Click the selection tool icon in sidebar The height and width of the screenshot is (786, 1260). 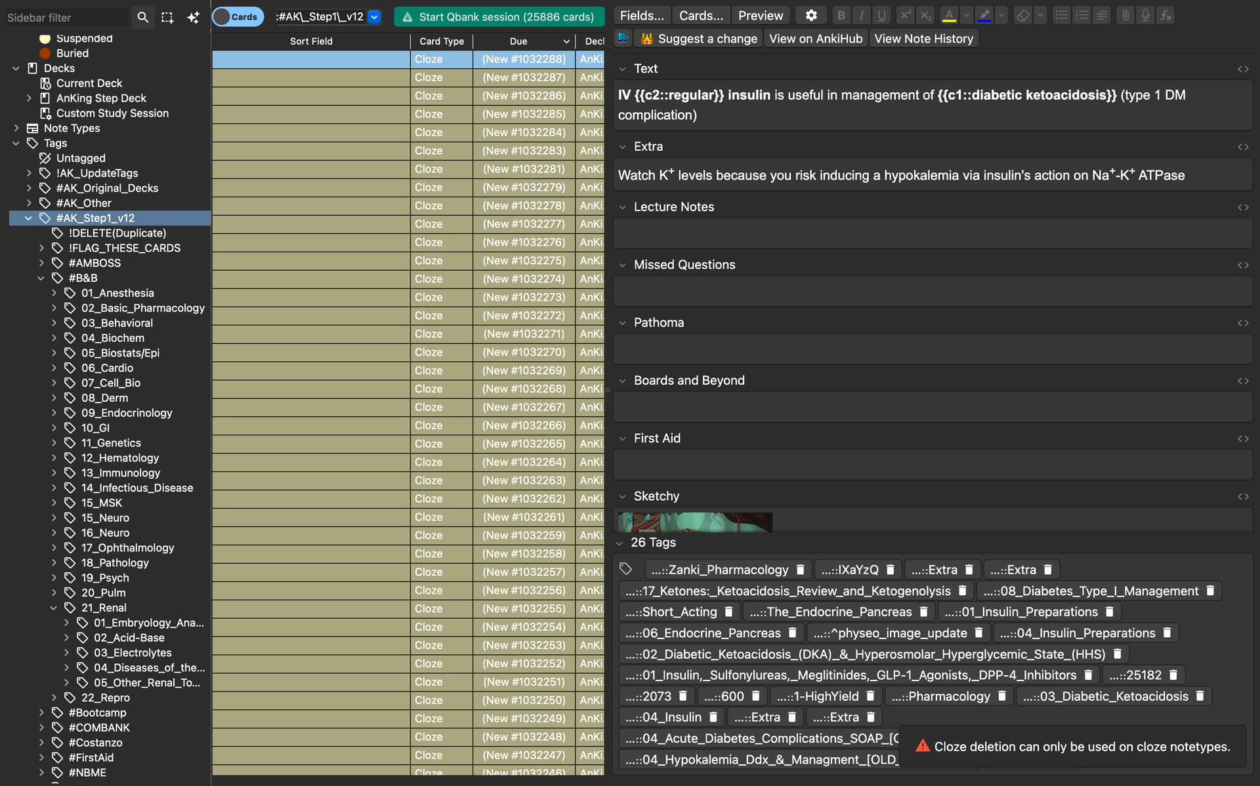tap(167, 17)
